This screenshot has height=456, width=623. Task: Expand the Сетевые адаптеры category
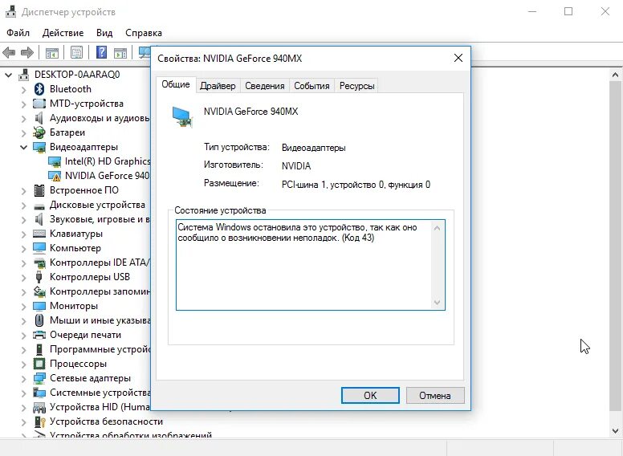tap(24, 379)
